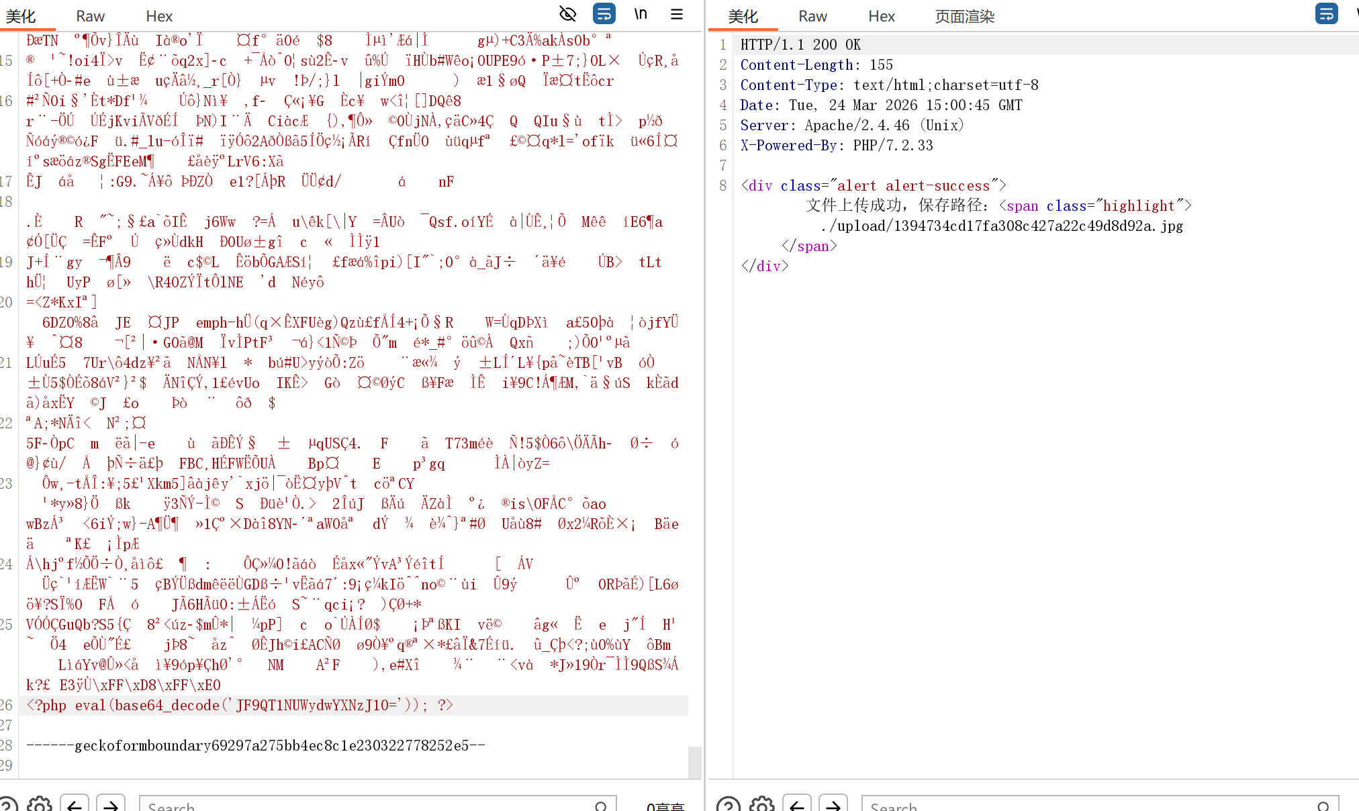Select the response 美化 pretty tab
The width and height of the screenshot is (1359, 811).
(x=743, y=16)
